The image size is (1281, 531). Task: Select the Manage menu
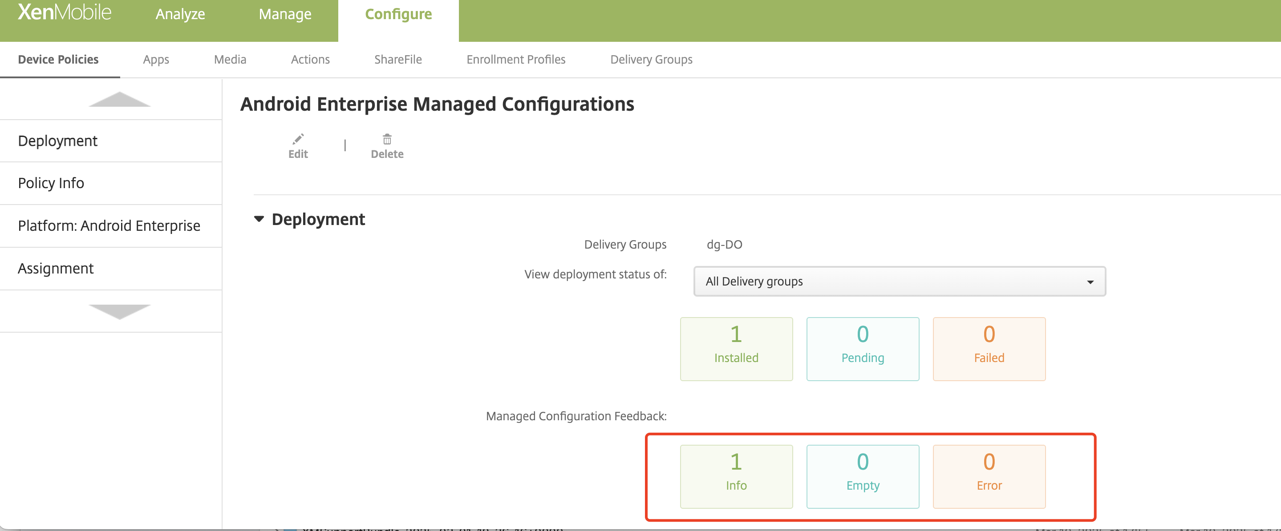click(x=284, y=14)
